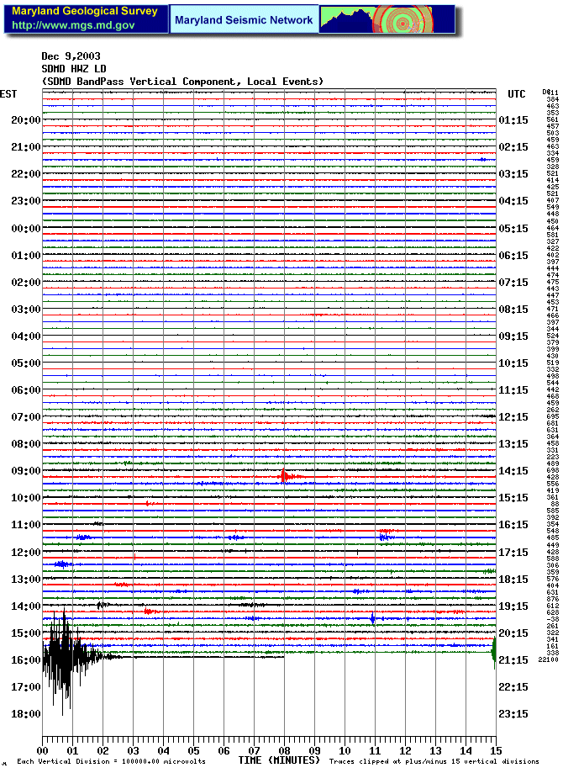Click the 00:00 EST midnight label
Screen dimensions: 563x773
pyautogui.click(x=25, y=229)
